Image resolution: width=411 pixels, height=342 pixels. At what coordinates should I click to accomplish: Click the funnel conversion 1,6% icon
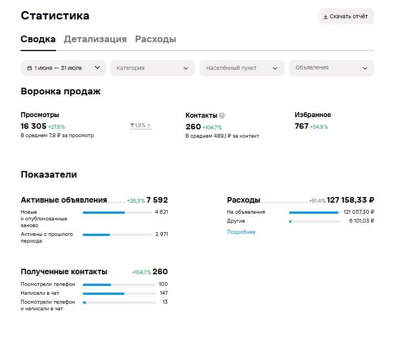tap(132, 125)
